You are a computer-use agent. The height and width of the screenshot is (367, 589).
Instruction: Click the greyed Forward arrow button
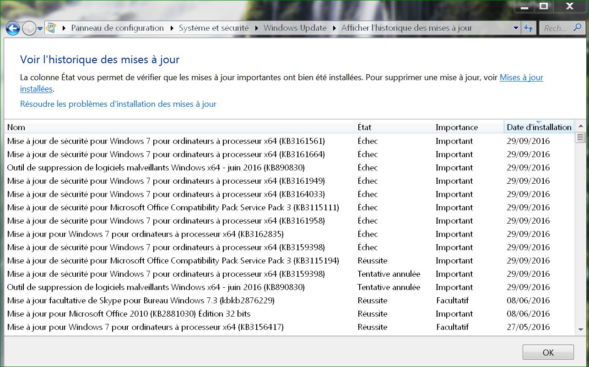click(x=29, y=28)
